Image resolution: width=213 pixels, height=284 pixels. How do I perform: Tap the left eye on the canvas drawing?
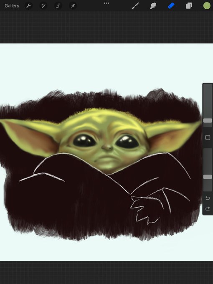pyautogui.click(x=84, y=141)
